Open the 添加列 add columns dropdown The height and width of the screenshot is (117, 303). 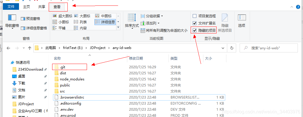(x=150, y=23)
